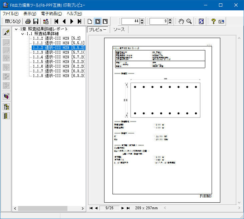
Task: Click the 9/26 page number field
Action: pos(109,208)
